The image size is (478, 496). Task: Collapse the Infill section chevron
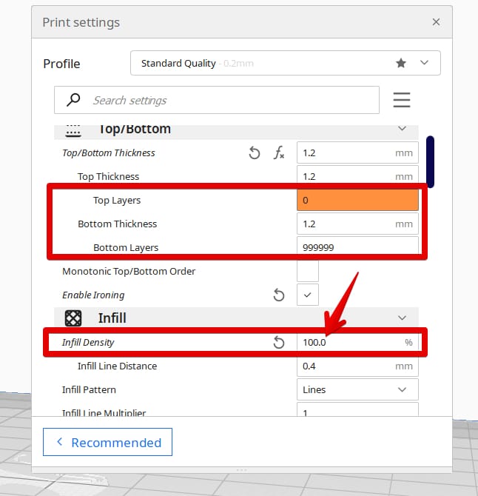pos(402,318)
